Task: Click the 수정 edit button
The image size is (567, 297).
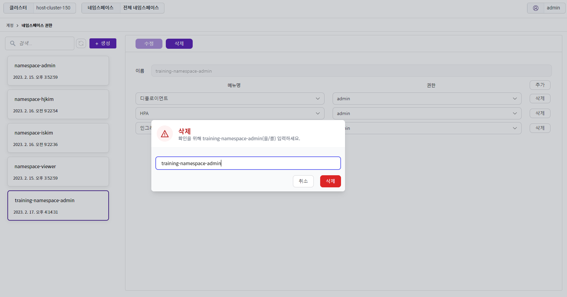Action: 149,44
